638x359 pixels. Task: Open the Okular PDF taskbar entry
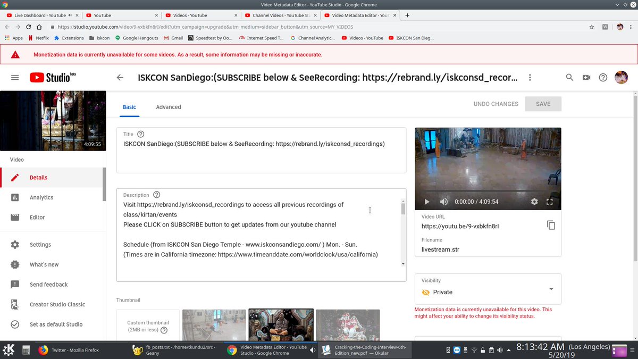pyautogui.click(x=365, y=350)
